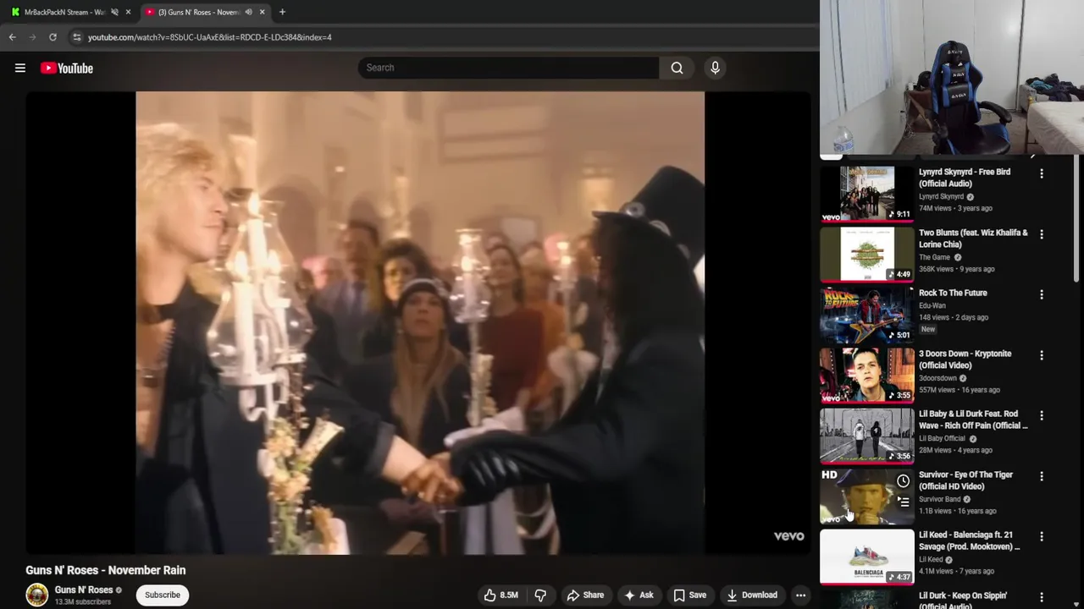1084x609 pixels.
Task: Click the browser forward arrow
Action: click(32, 37)
